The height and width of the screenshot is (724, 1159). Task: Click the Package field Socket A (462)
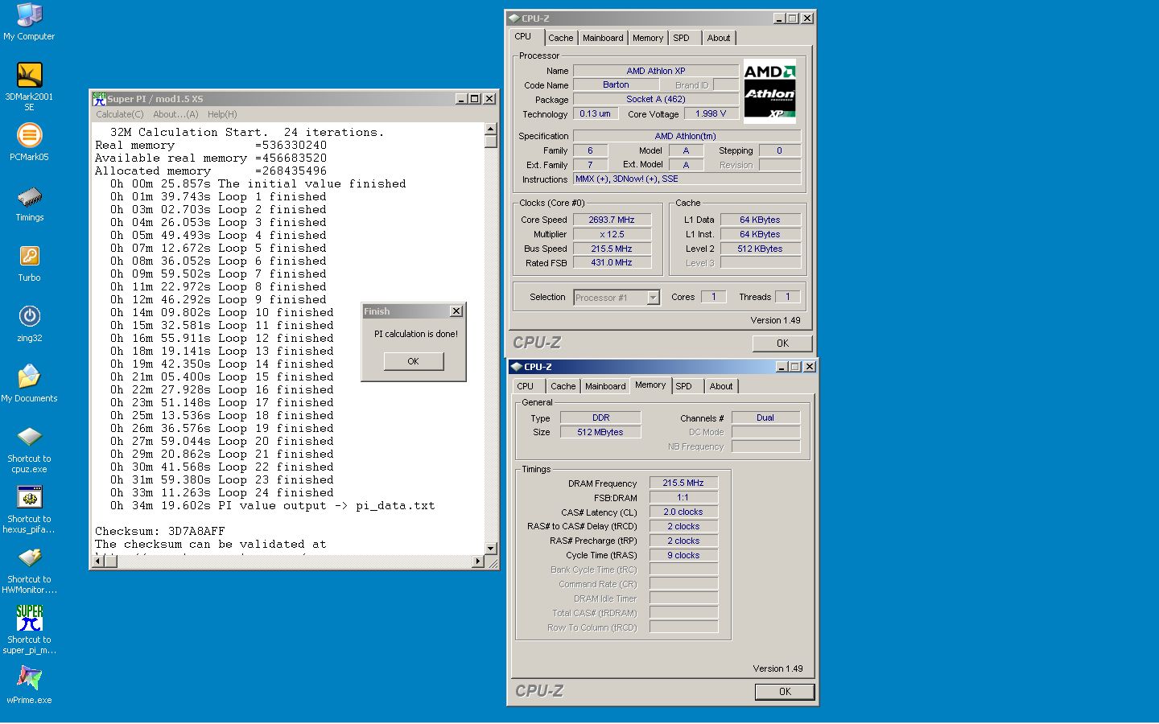pyautogui.click(x=655, y=99)
